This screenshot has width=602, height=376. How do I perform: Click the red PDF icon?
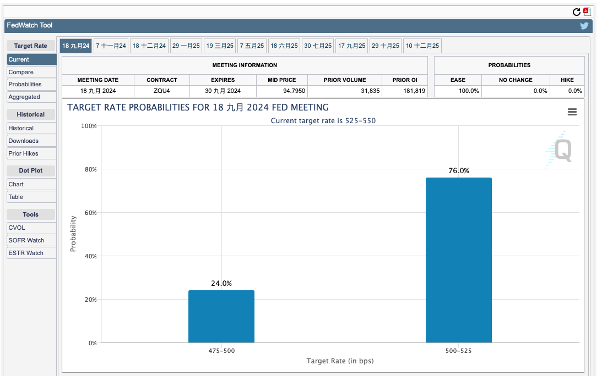click(x=587, y=12)
